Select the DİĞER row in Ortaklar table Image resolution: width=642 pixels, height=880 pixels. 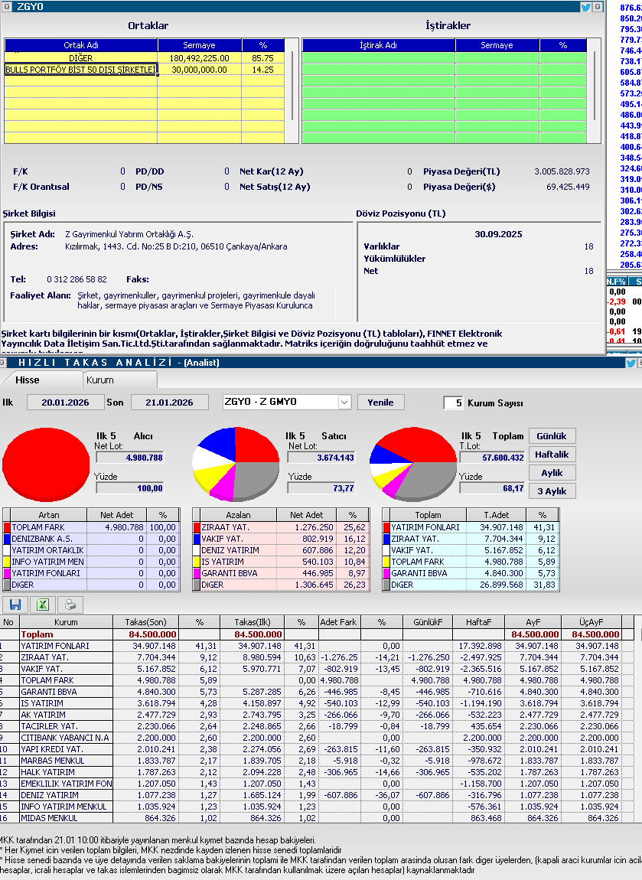(x=144, y=58)
